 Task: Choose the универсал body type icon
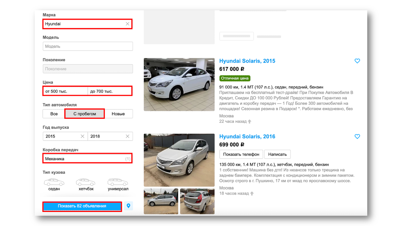click(118, 184)
